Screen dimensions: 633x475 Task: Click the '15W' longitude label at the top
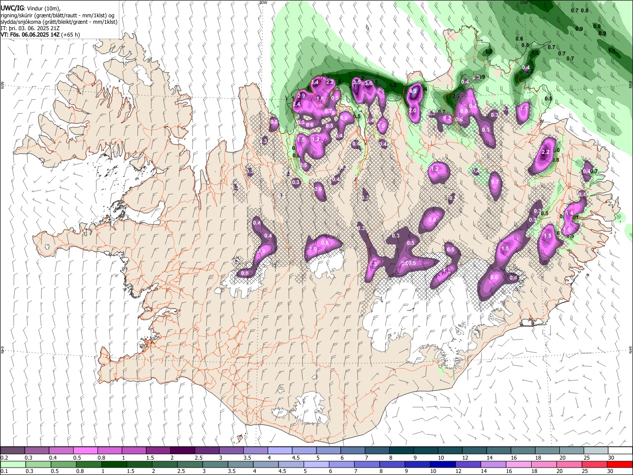tap(524, 2)
